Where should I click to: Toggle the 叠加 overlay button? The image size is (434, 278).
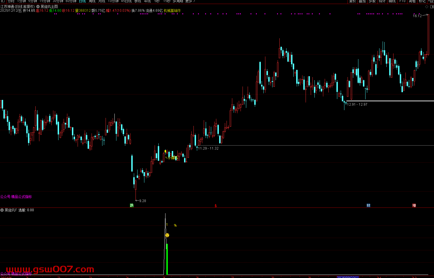[362, 1]
